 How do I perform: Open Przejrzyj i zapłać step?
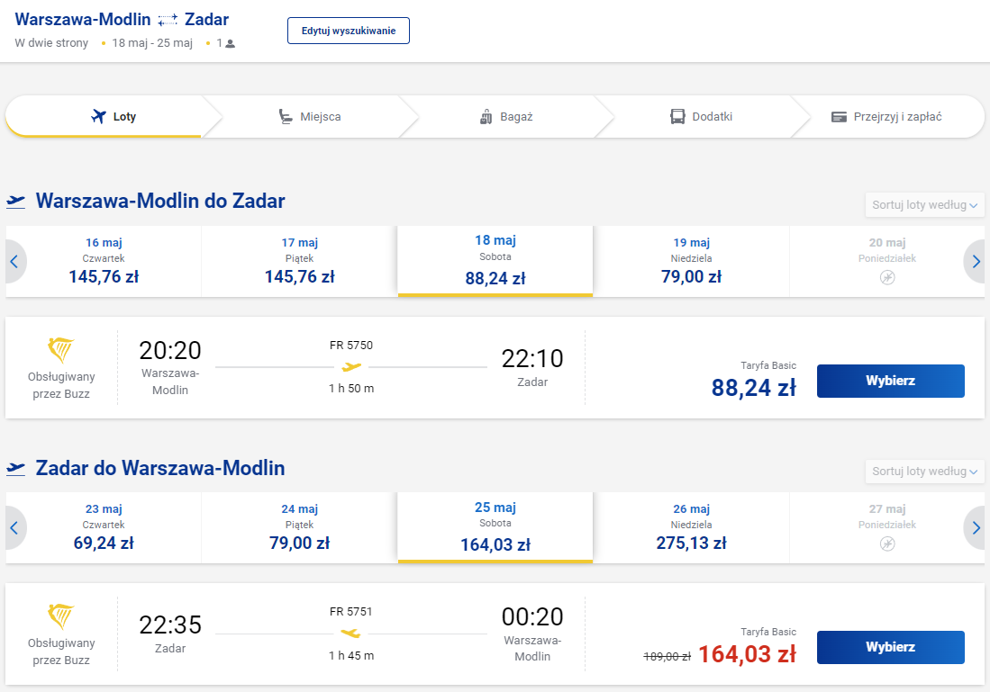coord(886,117)
